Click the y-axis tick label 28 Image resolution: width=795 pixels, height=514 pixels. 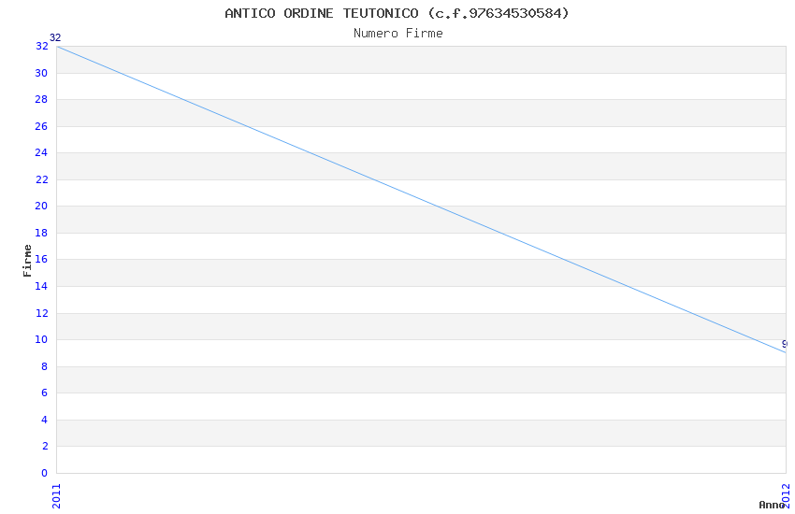tap(41, 99)
